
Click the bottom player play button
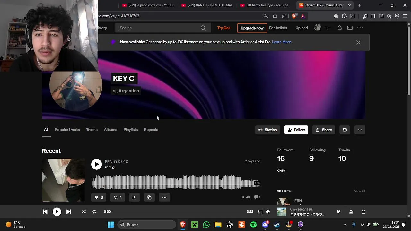pos(57,212)
